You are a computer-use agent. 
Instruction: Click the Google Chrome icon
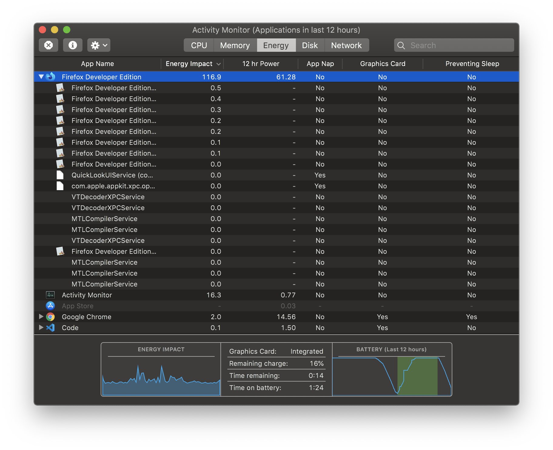pyautogui.click(x=50, y=317)
